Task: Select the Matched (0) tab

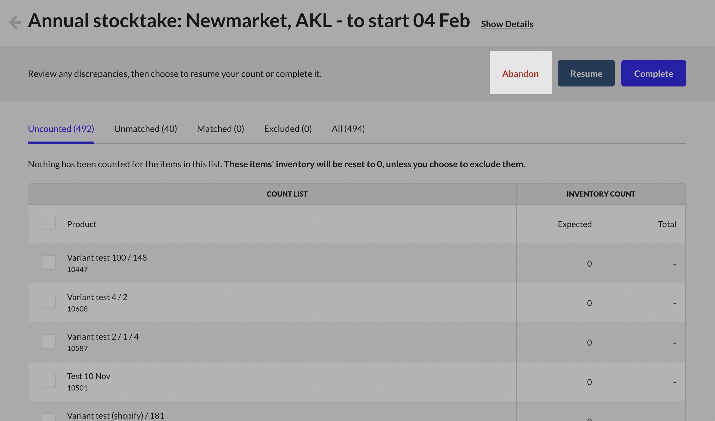Action: (220, 129)
